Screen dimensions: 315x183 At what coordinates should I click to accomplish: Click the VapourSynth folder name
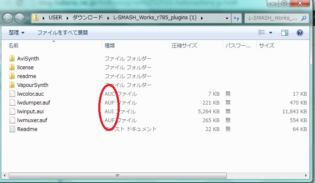[x=33, y=85]
